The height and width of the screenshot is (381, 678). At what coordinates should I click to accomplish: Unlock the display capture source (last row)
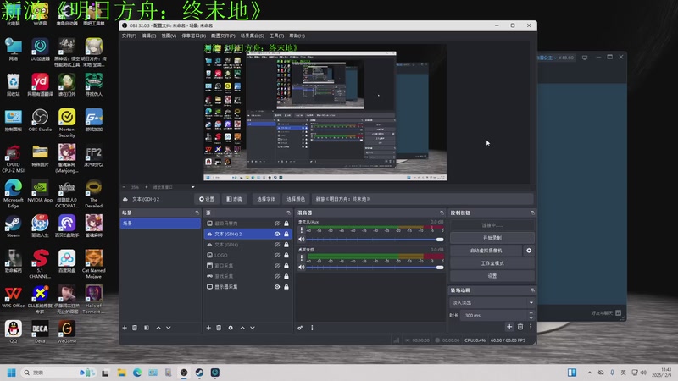[x=286, y=287]
